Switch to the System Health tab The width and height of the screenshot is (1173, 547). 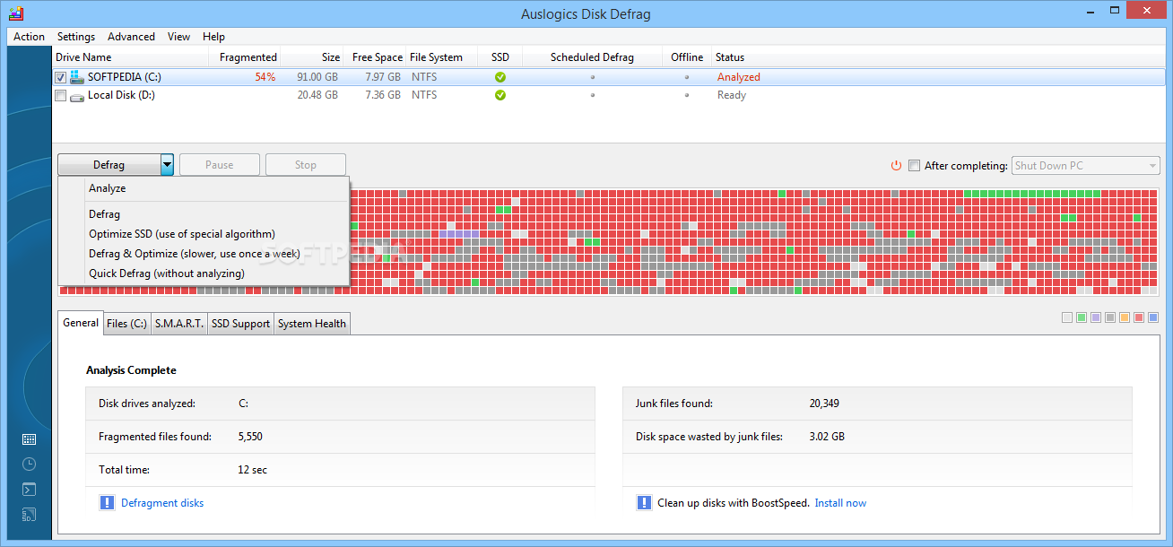click(x=311, y=324)
